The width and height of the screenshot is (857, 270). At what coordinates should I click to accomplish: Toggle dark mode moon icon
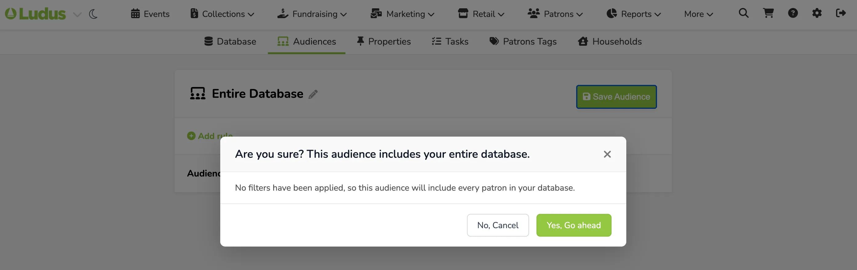[93, 14]
